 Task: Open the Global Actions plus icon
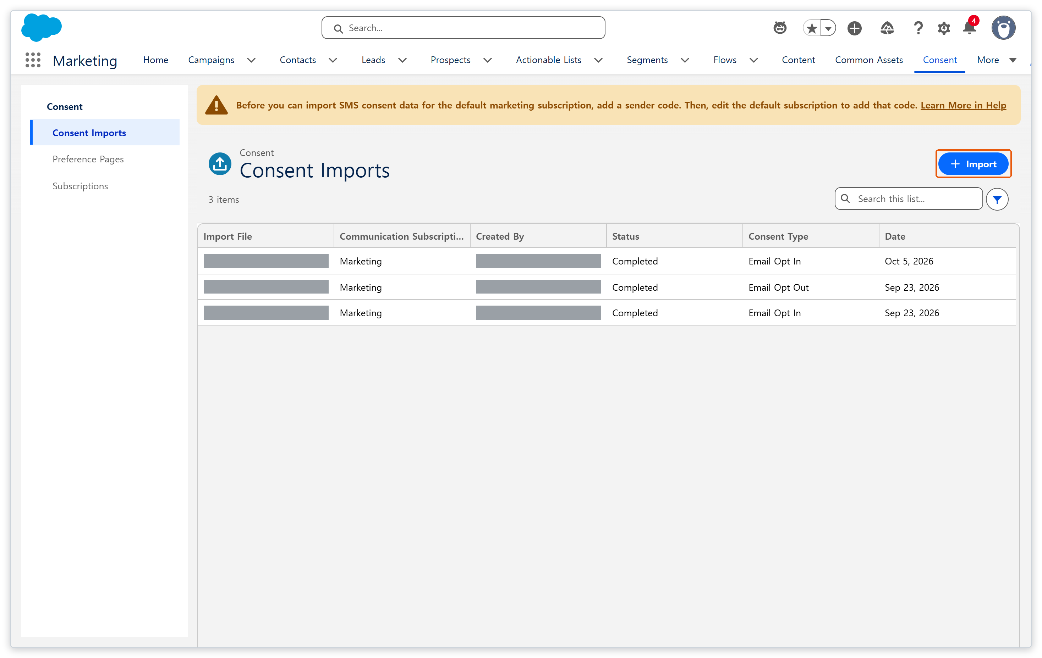[x=854, y=28]
